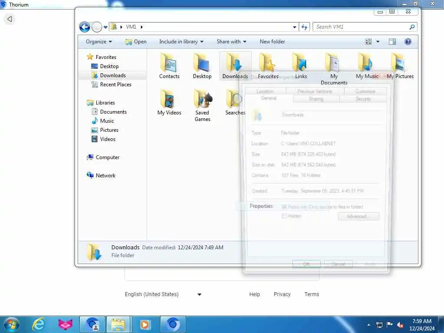Viewport: 444px width, 333px height.
Task: Open the Organize menu
Action: pyautogui.click(x=99, y=42)
